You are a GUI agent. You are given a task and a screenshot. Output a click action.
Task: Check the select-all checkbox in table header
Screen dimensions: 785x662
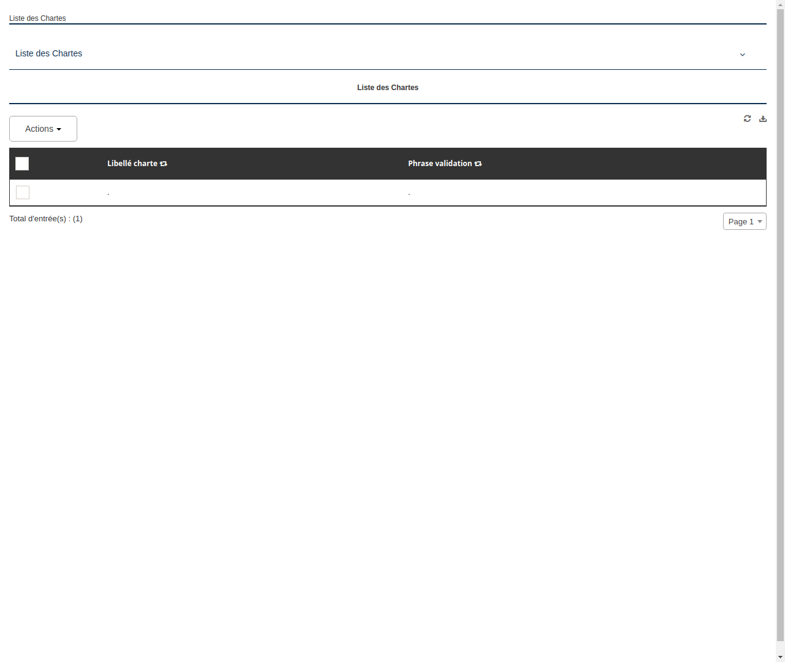click(x=22, y=164)
